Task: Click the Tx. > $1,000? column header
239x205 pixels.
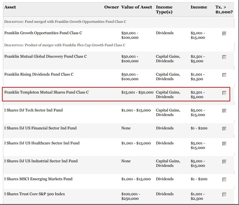Action: [224, 9]
